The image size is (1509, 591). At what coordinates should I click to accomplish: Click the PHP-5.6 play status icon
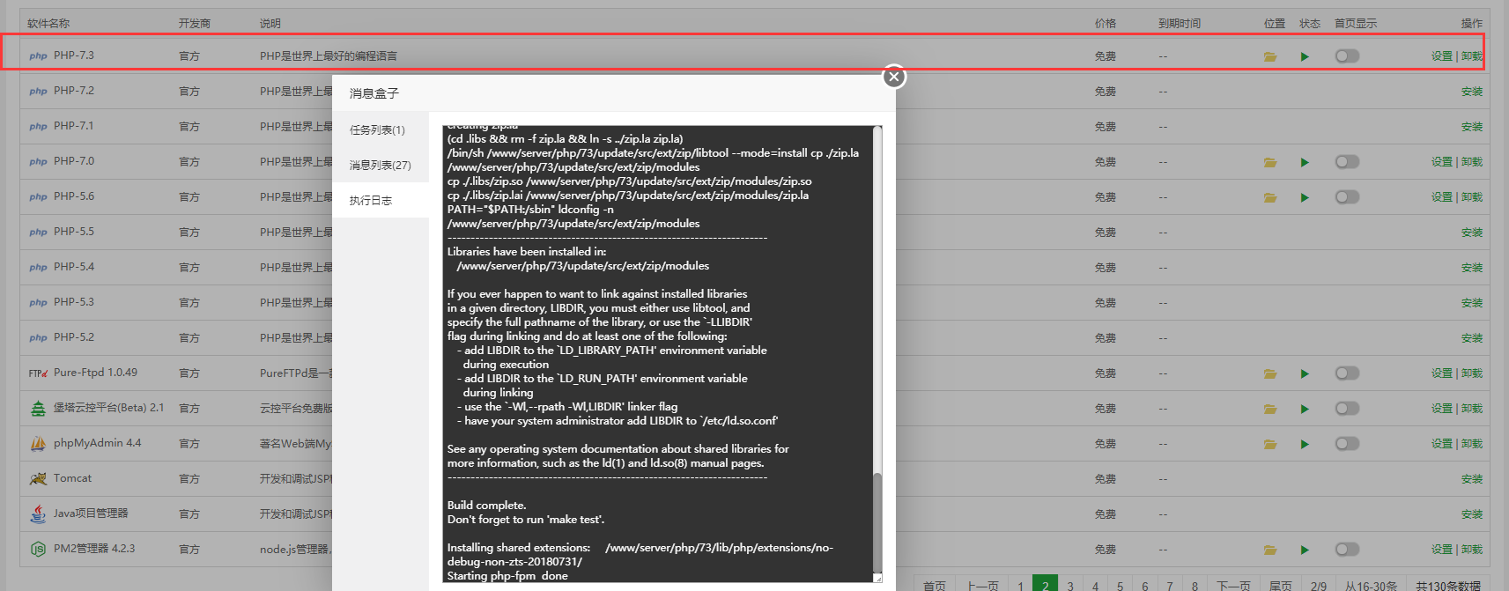(x=1305, y=197)
